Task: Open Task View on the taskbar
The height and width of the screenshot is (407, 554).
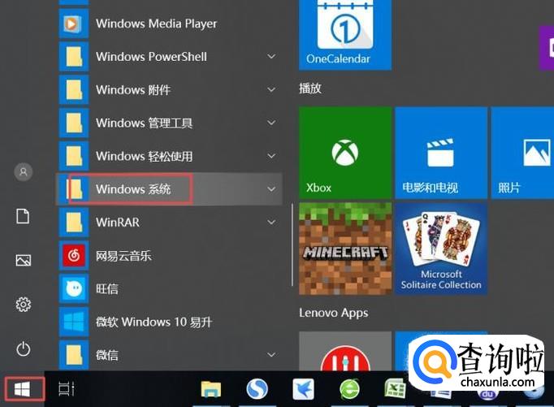Action: tap(67, 390)
